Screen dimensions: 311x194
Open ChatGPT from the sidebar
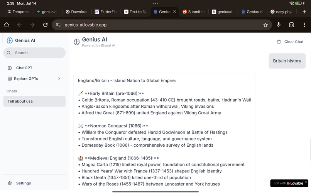click(34, 68)
